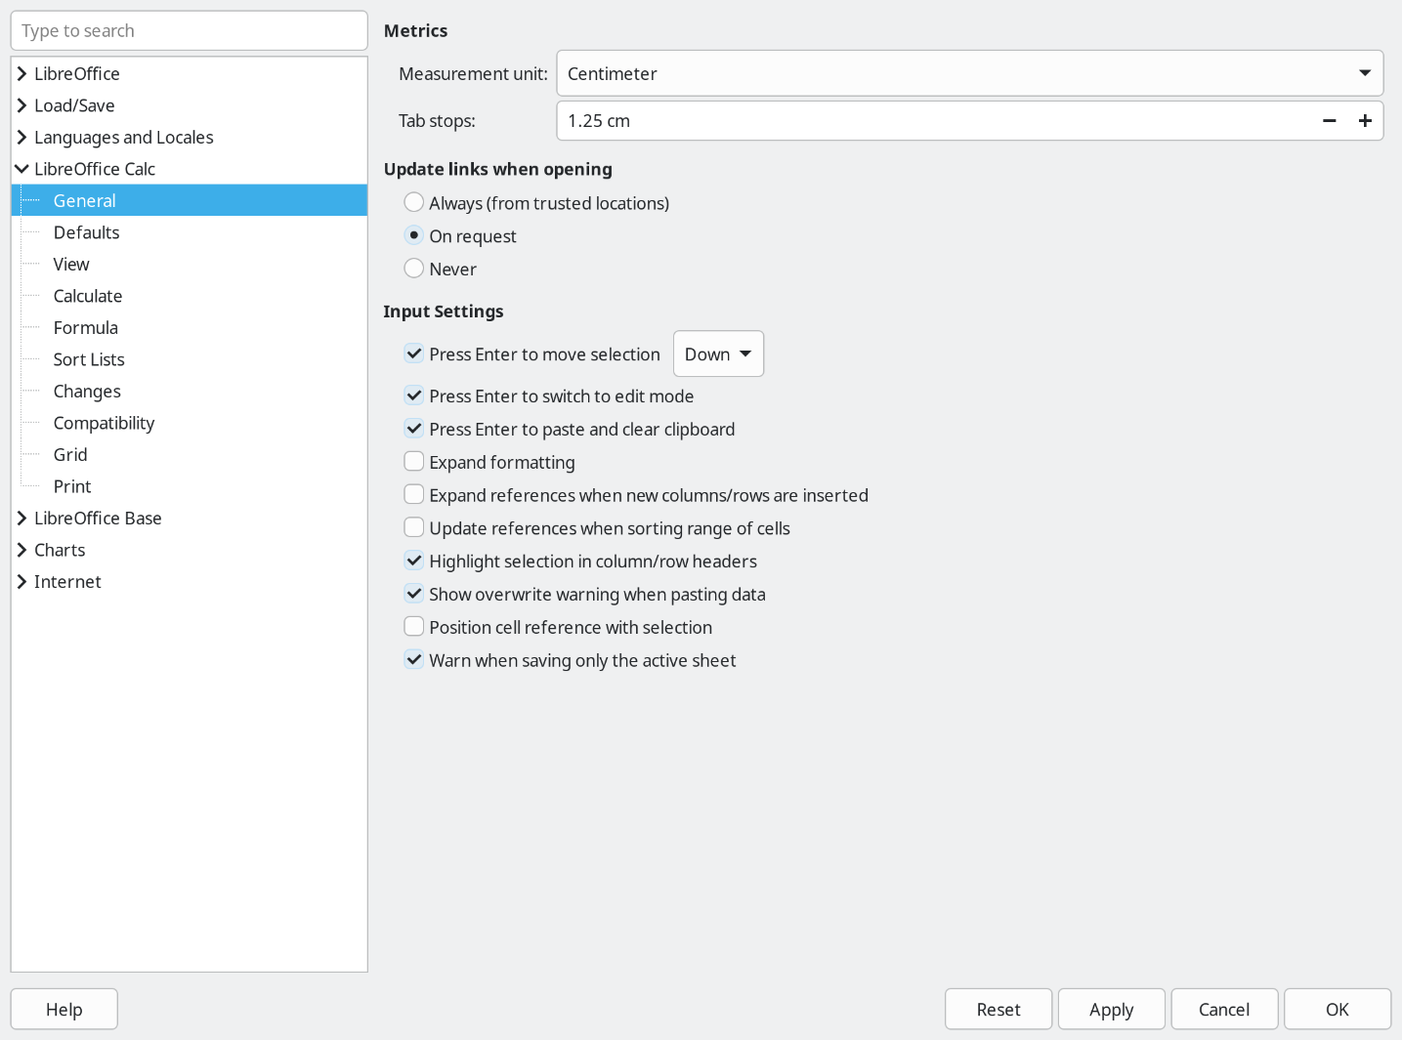The image size is (1402, 1040).
Task: Increase tab stops with plus button
Action: (1365, 121)
